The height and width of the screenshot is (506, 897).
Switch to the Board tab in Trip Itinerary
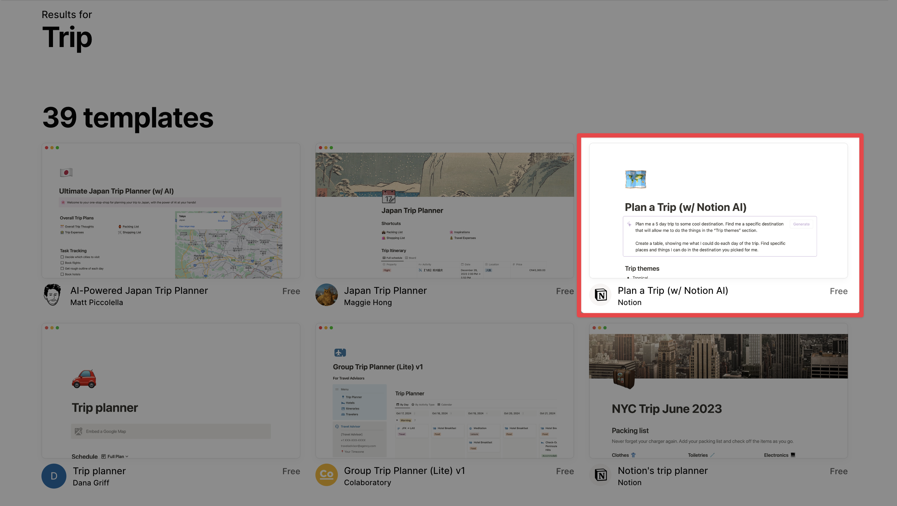coord(410,258)
